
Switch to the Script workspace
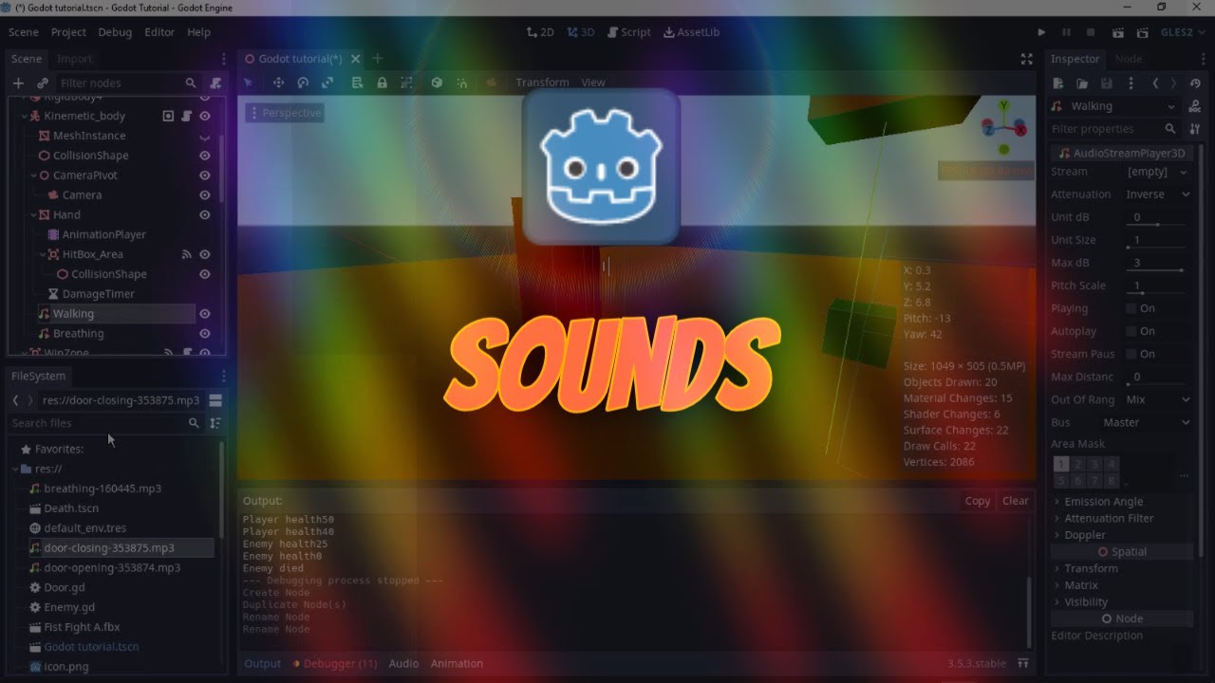coord(628,32)
